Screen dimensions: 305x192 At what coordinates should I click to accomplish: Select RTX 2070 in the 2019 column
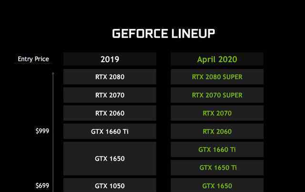[110, 95]
